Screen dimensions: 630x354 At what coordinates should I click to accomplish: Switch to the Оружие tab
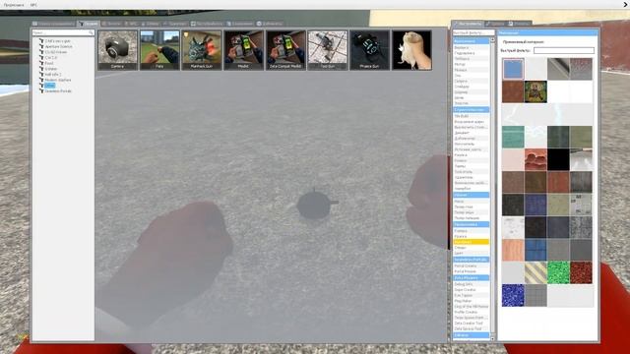(88, 24)
